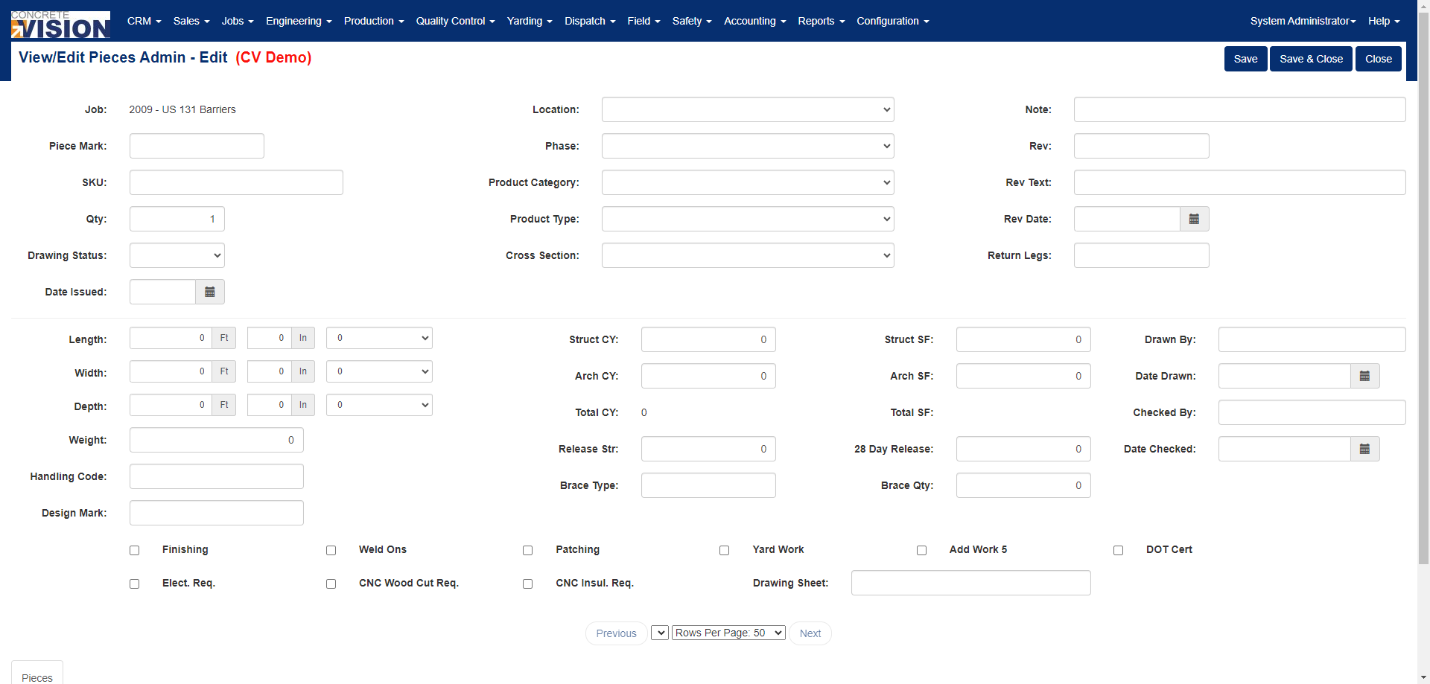
Task: Open the Field menu
Action: 643,21
